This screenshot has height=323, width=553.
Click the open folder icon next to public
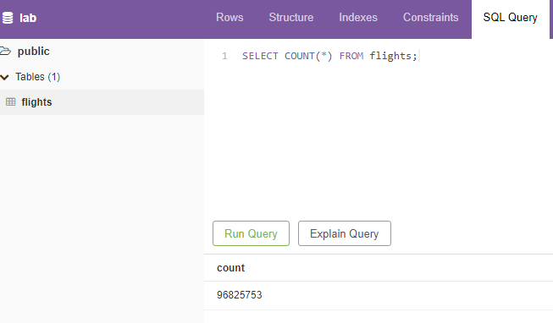tap(5, 51)
